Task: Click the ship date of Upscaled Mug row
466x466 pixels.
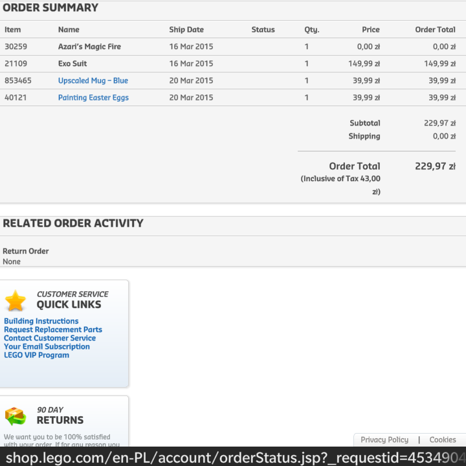Action: (x=191, y=80)
